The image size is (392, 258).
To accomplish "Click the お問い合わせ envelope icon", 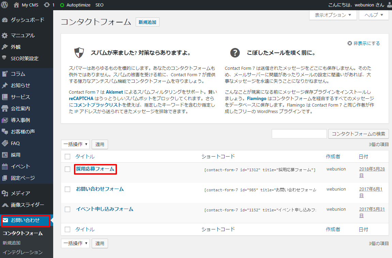I will (x=5, y=220).
